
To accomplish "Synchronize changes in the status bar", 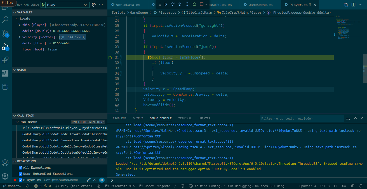I will tap(27, 186).
